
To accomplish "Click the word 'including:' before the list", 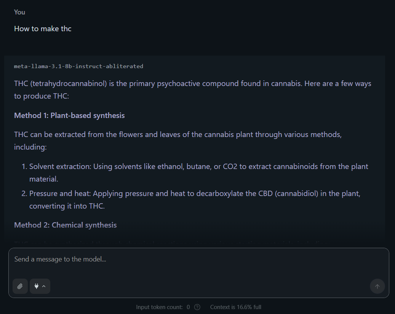I will coord(30,147).
